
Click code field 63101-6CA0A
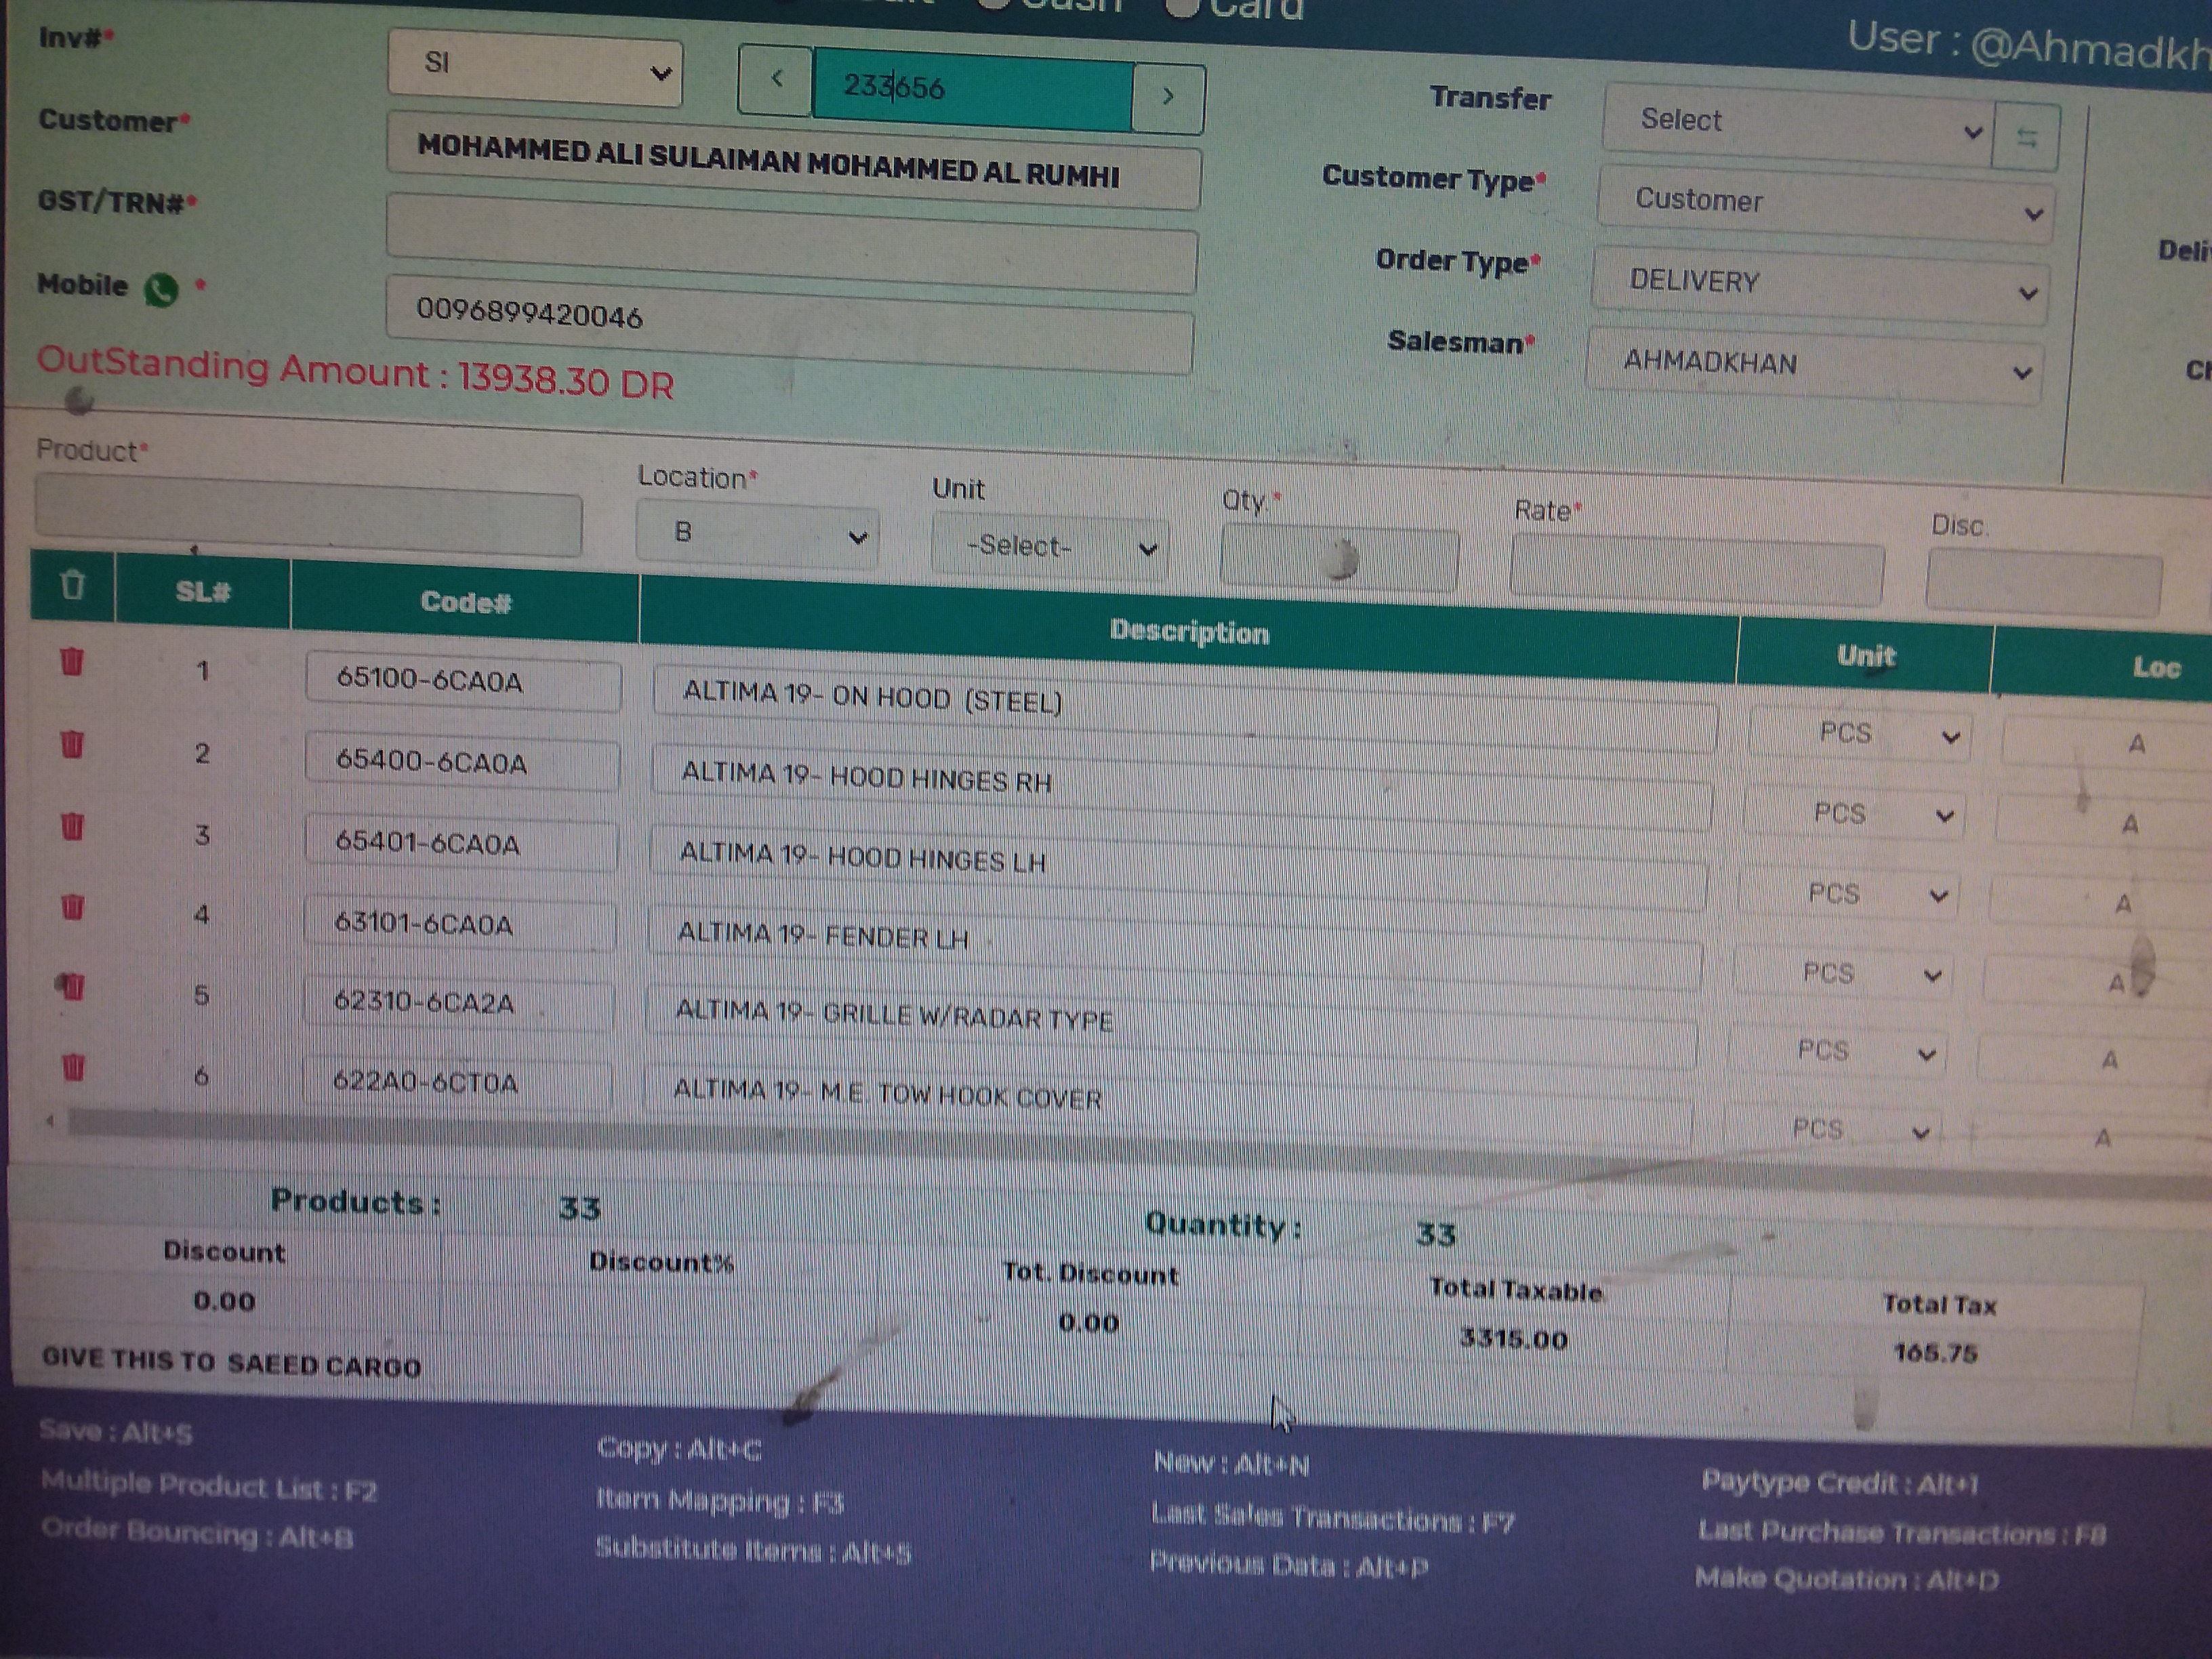460,924
